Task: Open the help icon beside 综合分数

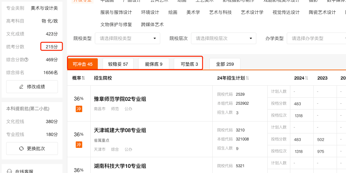Action: click(x=27, y=60)
